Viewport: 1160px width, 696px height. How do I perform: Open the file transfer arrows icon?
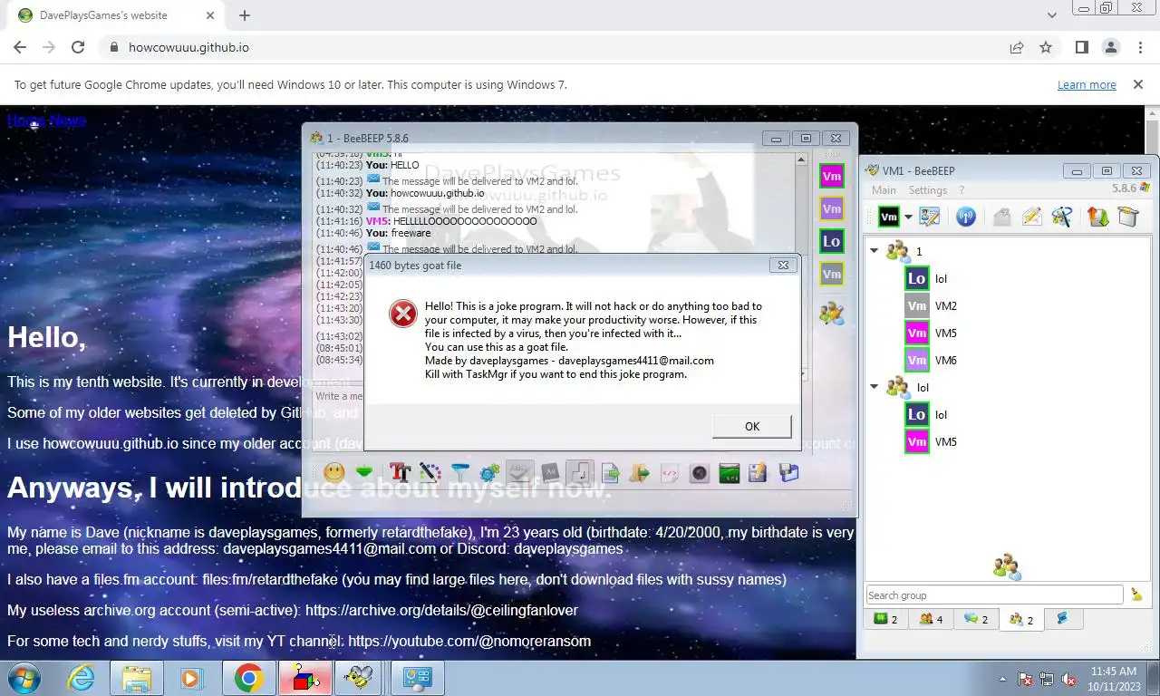click(x=1098, y=217)
